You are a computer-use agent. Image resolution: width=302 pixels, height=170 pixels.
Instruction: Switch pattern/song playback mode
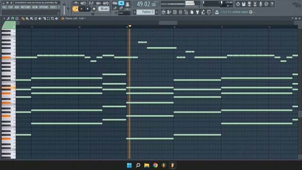tap(75, 9)
